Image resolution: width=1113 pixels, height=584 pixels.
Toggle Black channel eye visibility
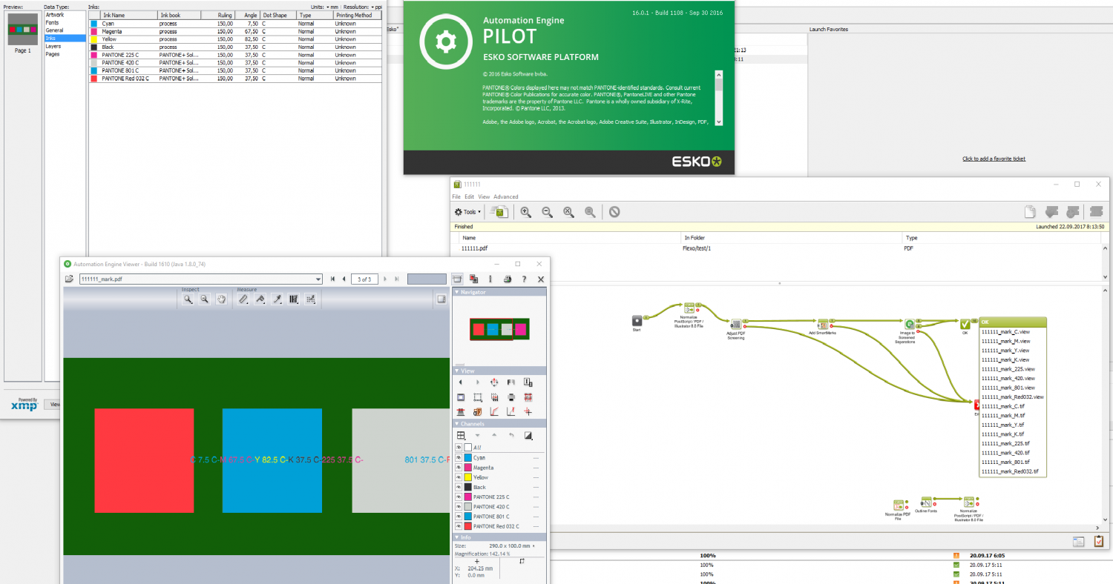coord(459,487)
